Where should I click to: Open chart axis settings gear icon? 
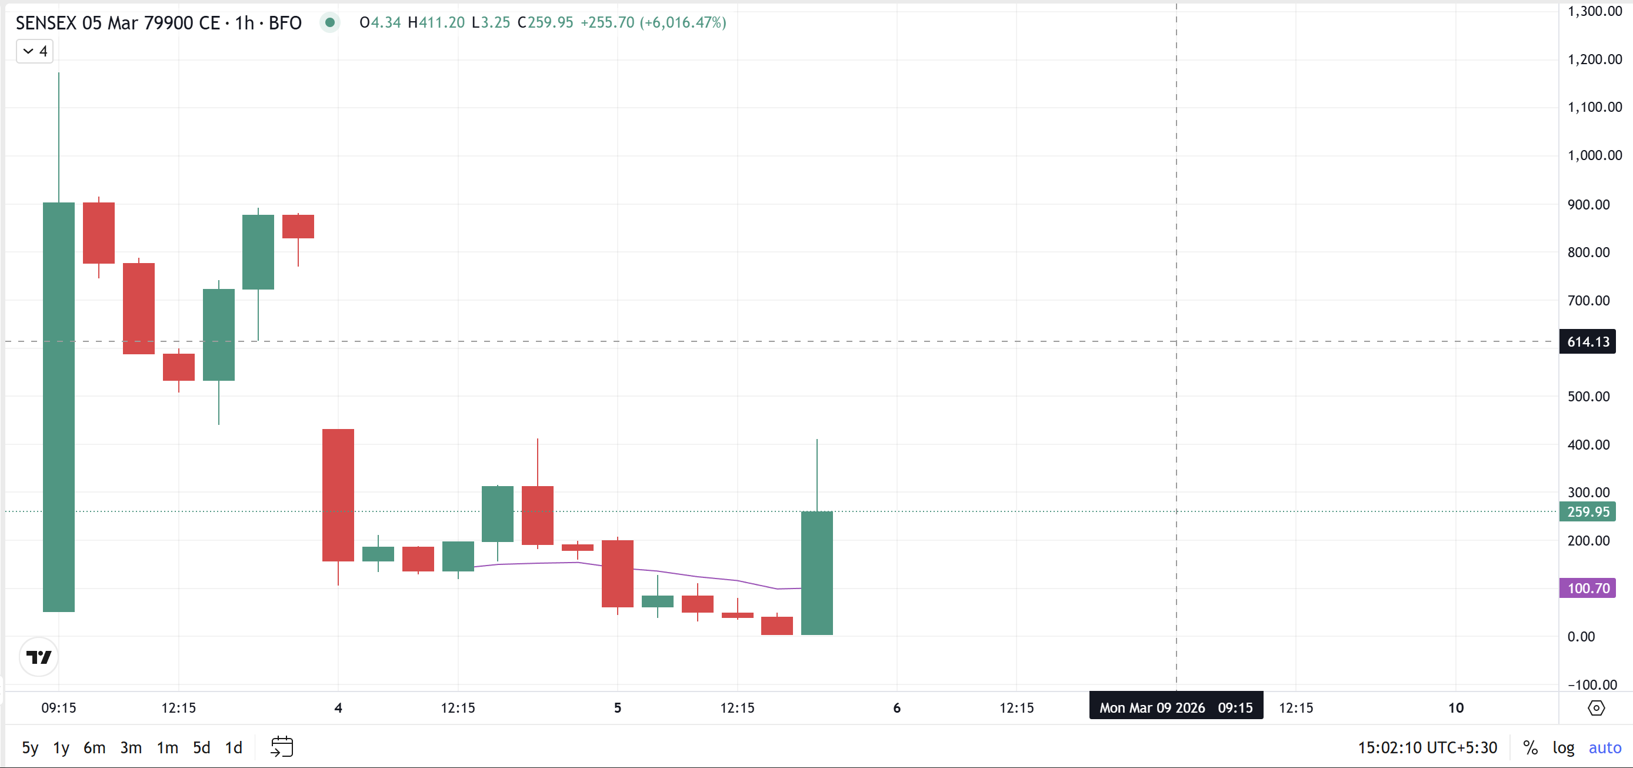point(1595,708)
